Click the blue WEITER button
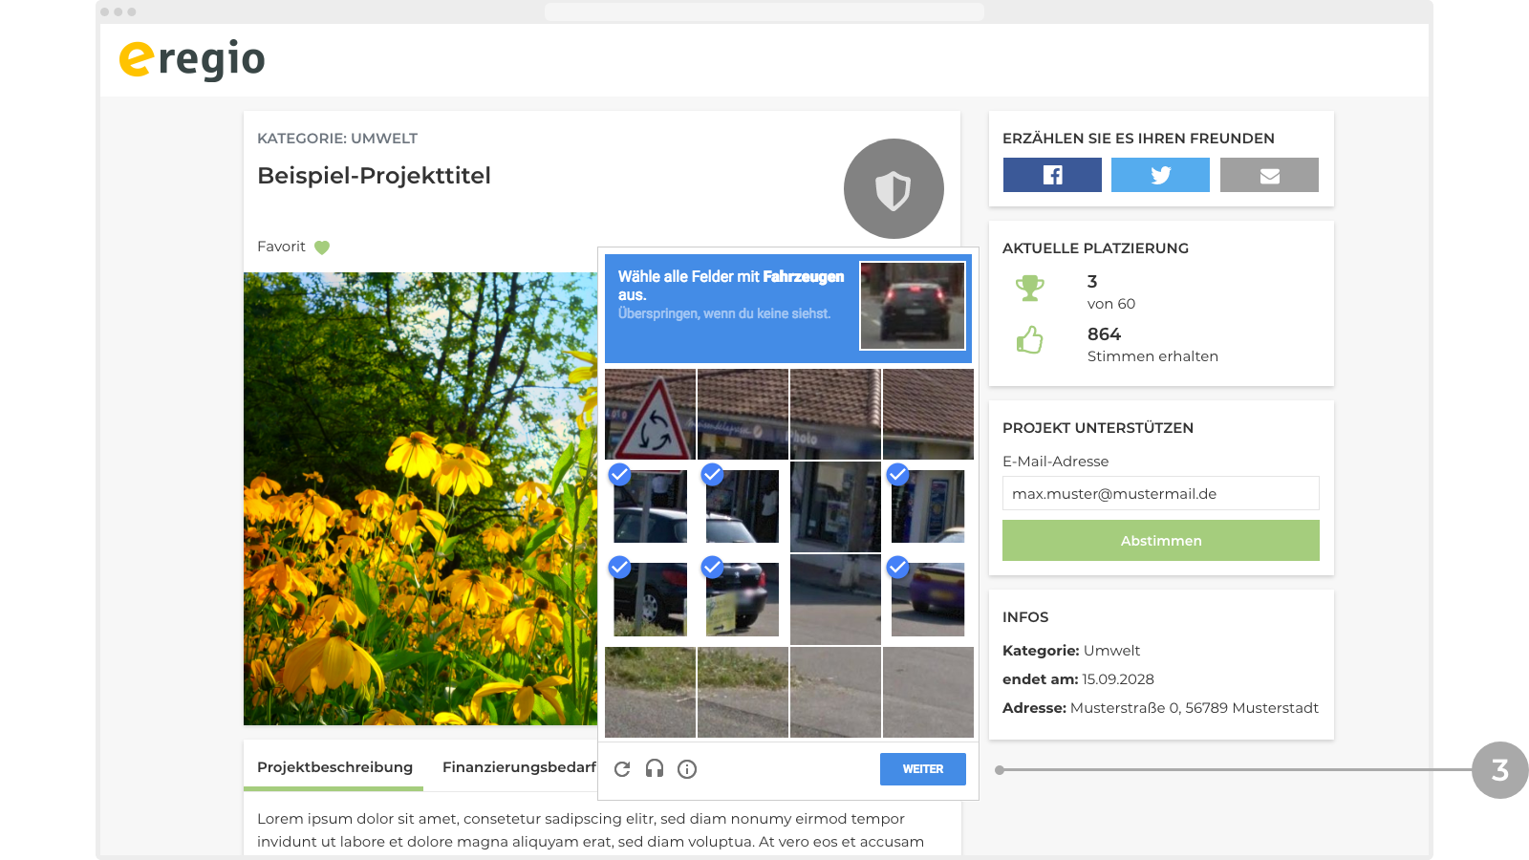This screenshot has width=1529, height=860. click(x=923, y=769)
